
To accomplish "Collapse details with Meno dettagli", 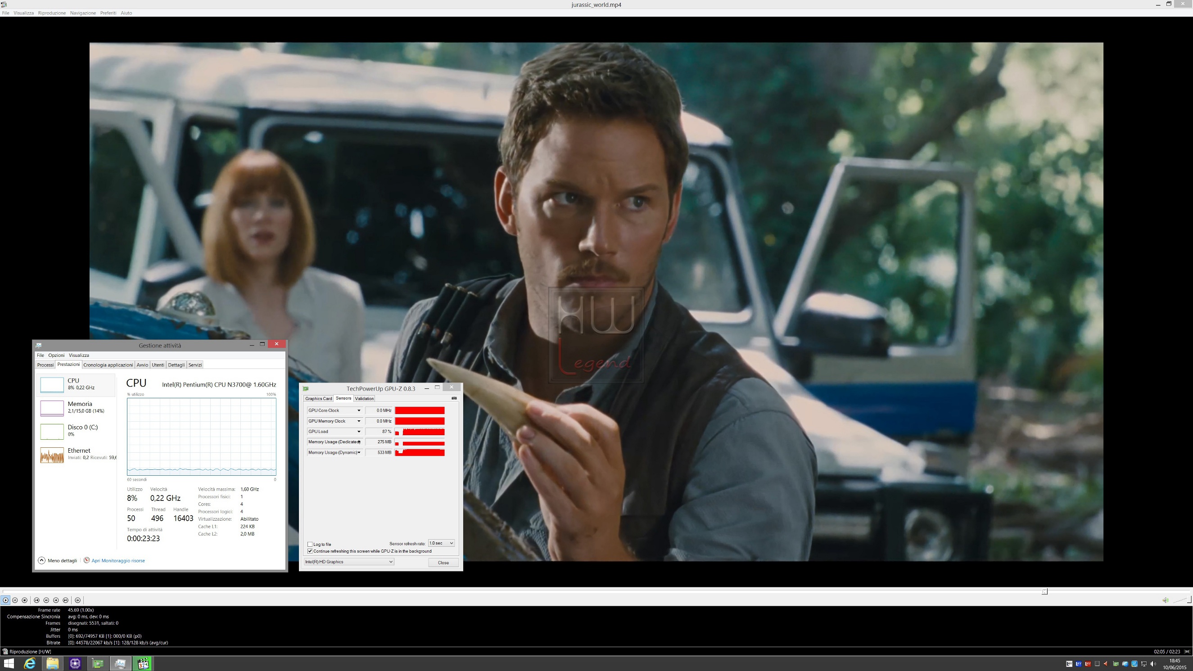I will point(58,560).
